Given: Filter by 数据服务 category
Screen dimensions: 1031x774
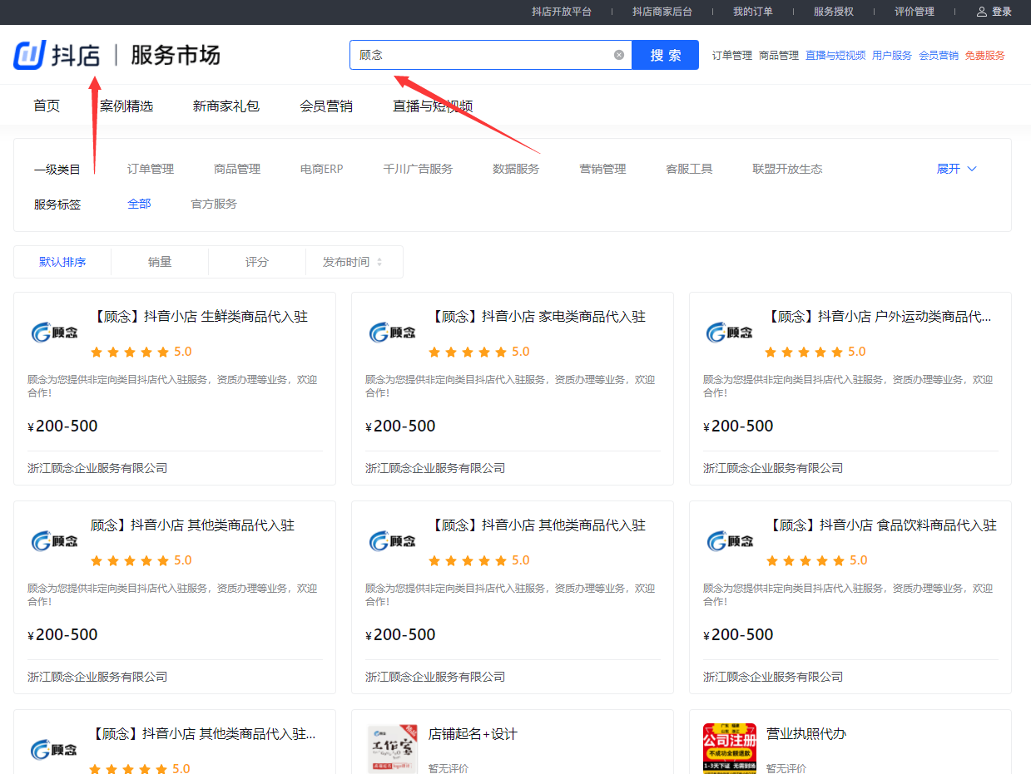Looking at the screenshot, I should 516,169.
